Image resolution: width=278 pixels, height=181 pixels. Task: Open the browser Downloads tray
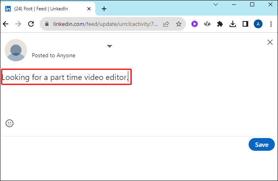233,24
